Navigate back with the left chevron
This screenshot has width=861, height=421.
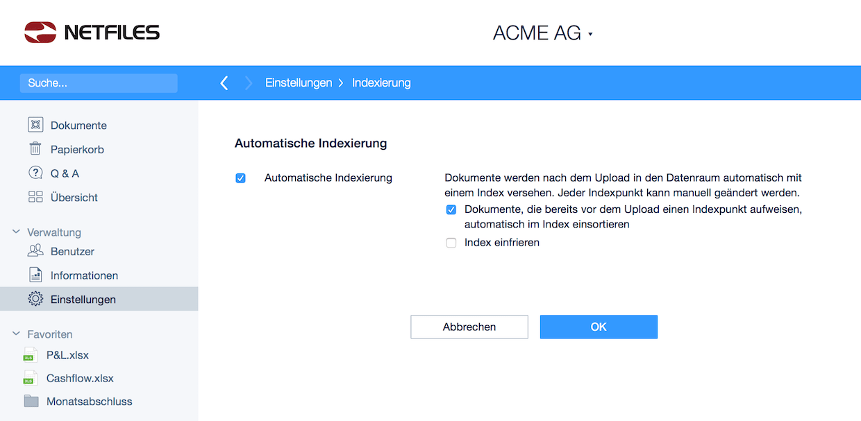pyautogui.click(x=224, y=83)
